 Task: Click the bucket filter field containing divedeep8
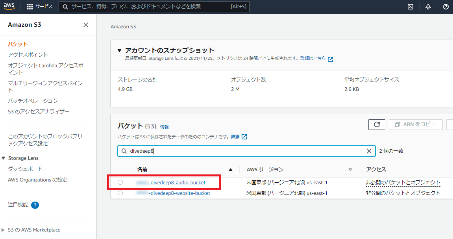pos(246,151)
